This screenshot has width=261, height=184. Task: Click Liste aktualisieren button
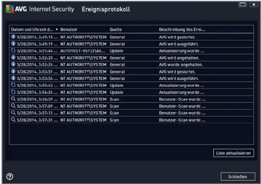pyautogui.click(x=234, y=153)
